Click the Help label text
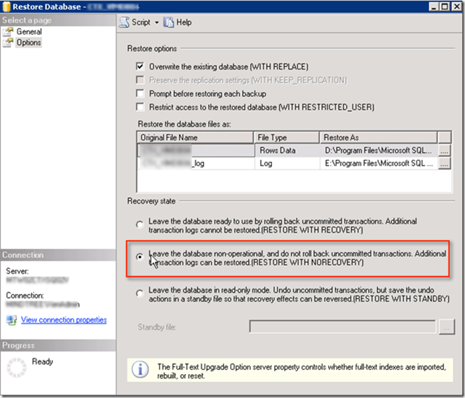Viewport: 465px width, 398px height. (184, 23)
